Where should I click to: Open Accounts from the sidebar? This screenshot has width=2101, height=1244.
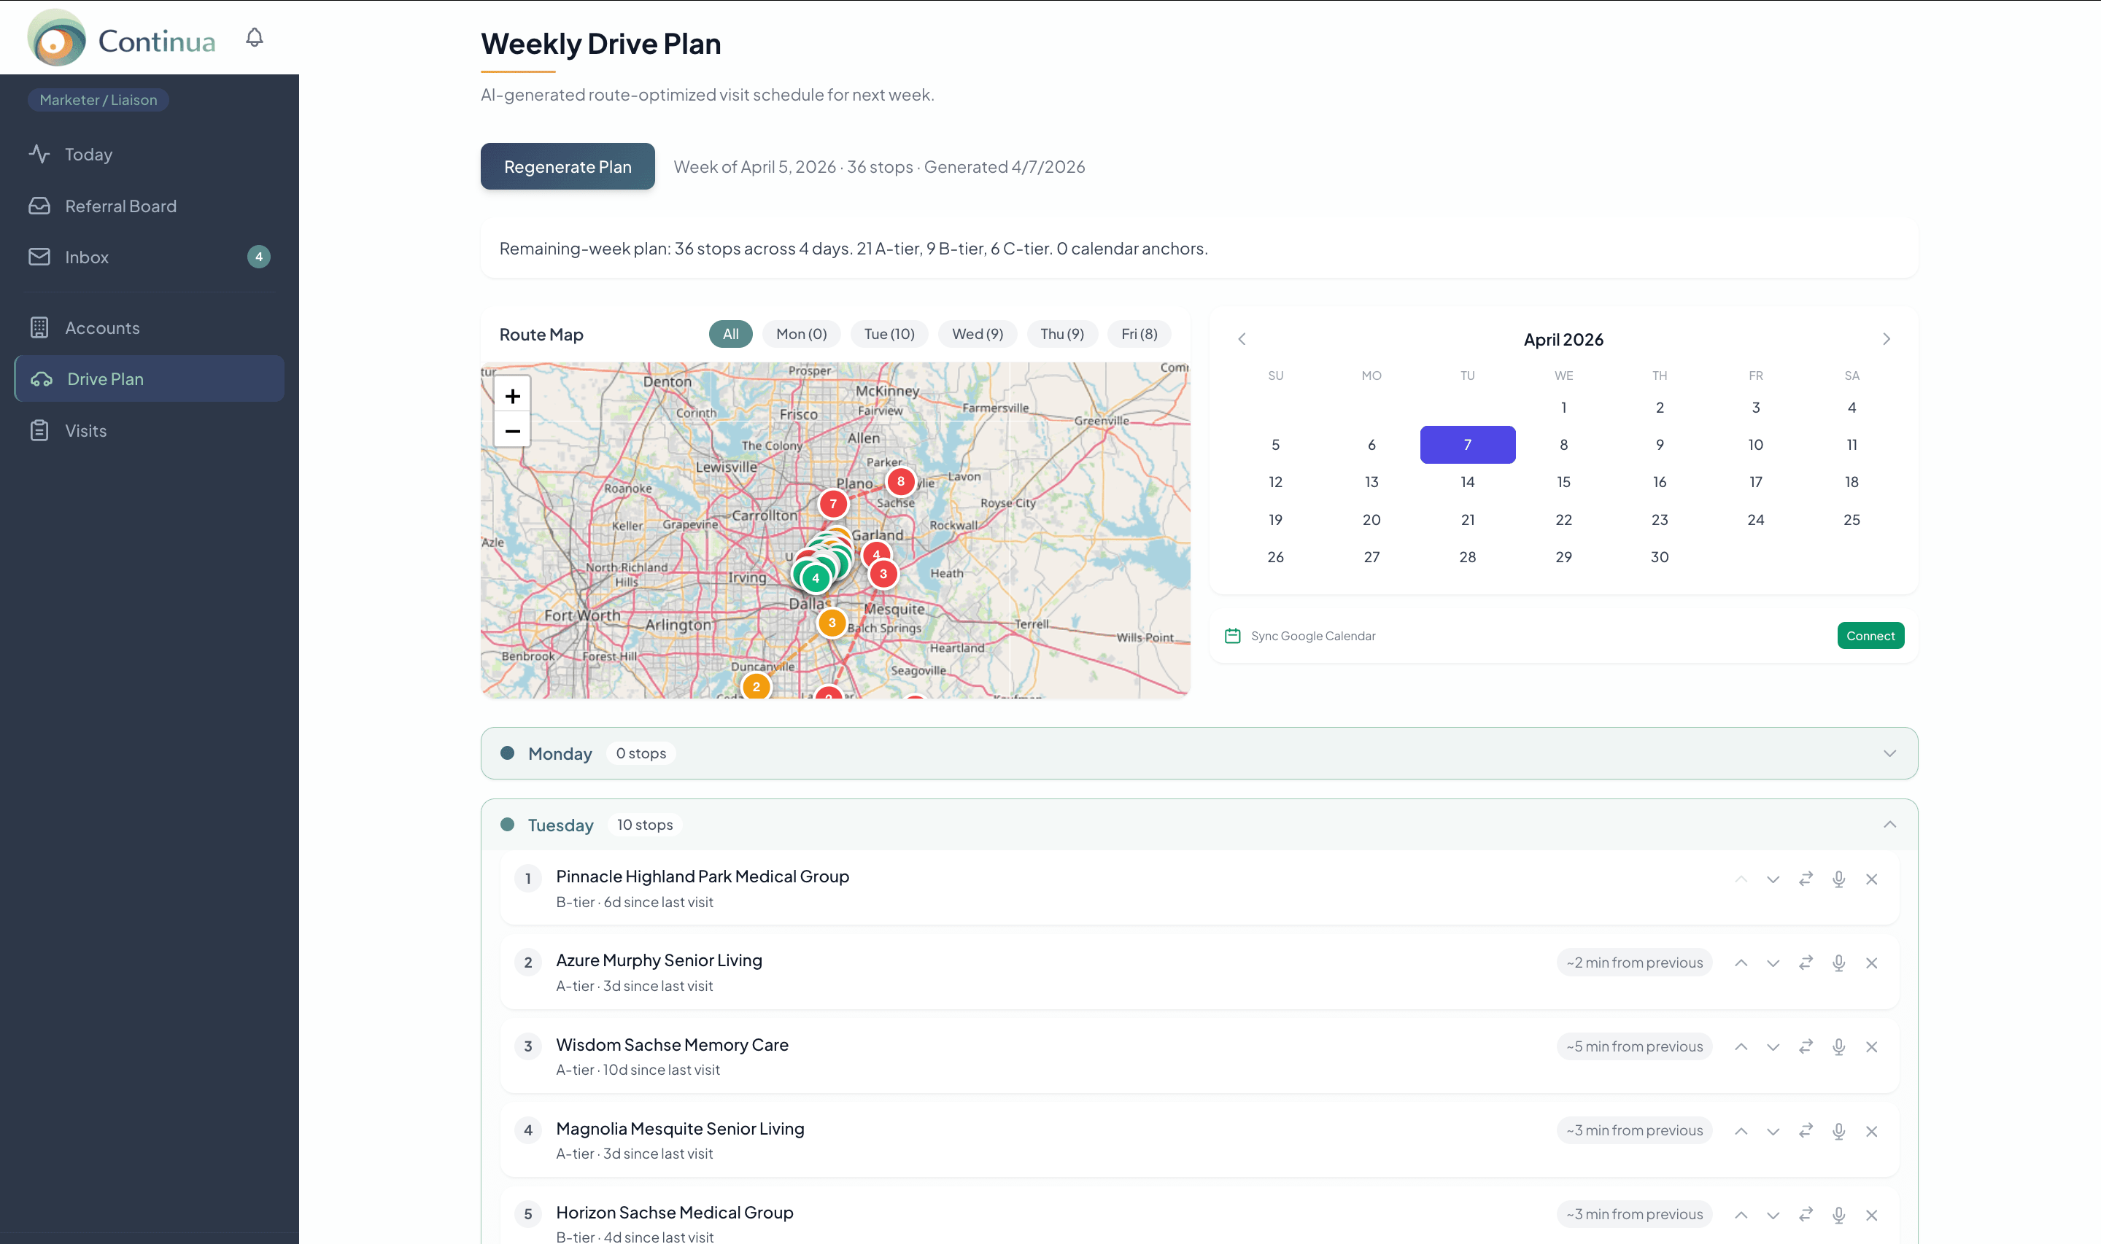coord(102,327)
